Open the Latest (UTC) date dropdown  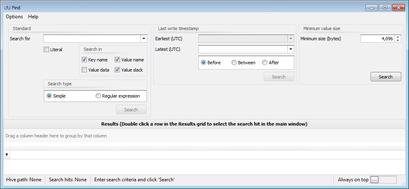point(291,50)
